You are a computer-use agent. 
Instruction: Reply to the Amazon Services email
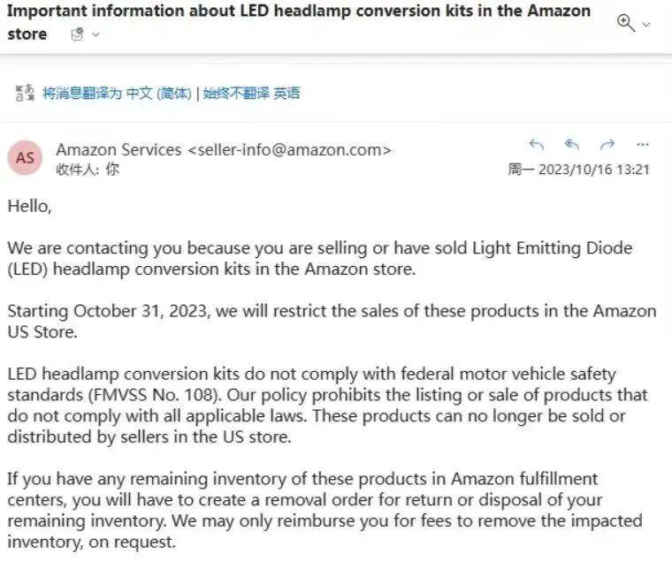(x=537, y=145)
